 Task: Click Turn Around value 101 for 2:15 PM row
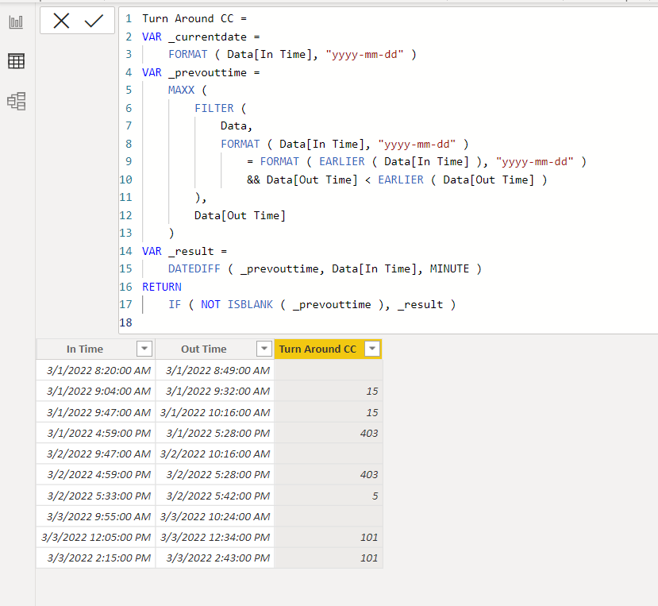coord(328,558)
